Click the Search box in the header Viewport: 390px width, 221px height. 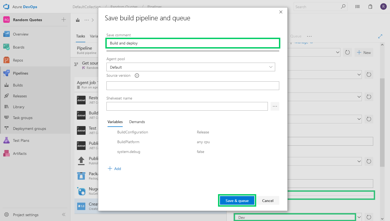click(321, 7)
